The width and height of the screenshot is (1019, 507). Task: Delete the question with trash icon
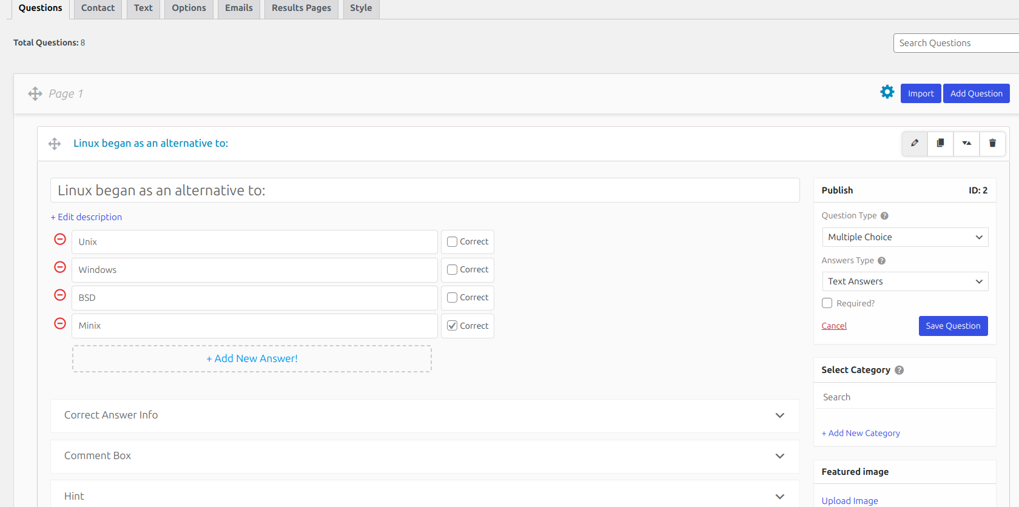pyautogui.click(x=992, y=144)
